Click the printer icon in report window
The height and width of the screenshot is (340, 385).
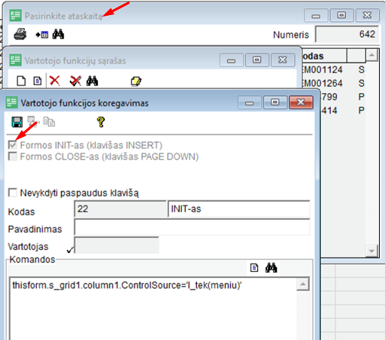(x=20, y=34)
